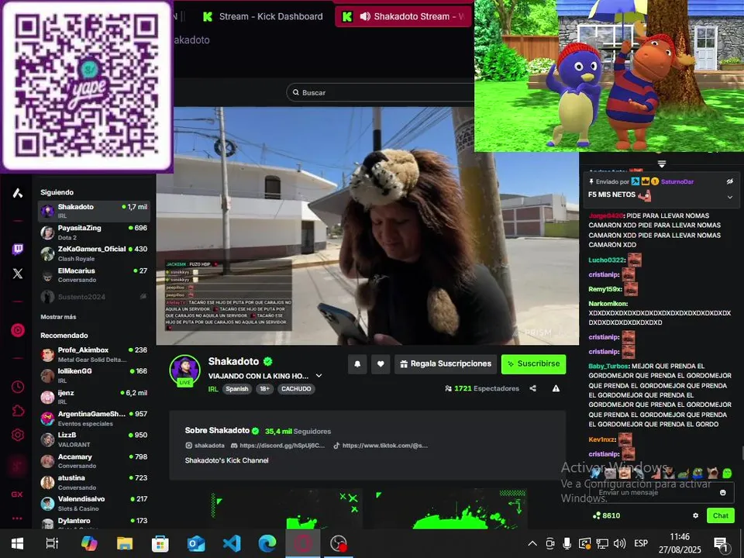The height and width of the screenshot is (558, 744).
Task: Open the ESP language selector in the tray
Action: click(x=641, y=543)
